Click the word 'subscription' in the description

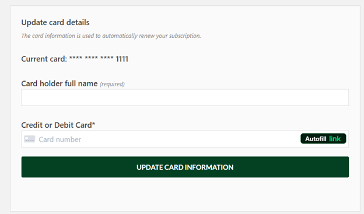(x=185, y=36)
